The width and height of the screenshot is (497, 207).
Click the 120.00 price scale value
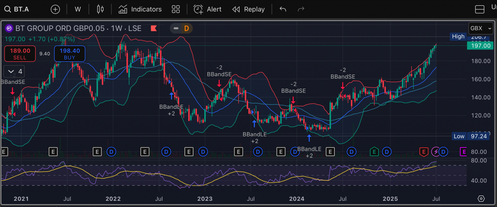point(481,115)
